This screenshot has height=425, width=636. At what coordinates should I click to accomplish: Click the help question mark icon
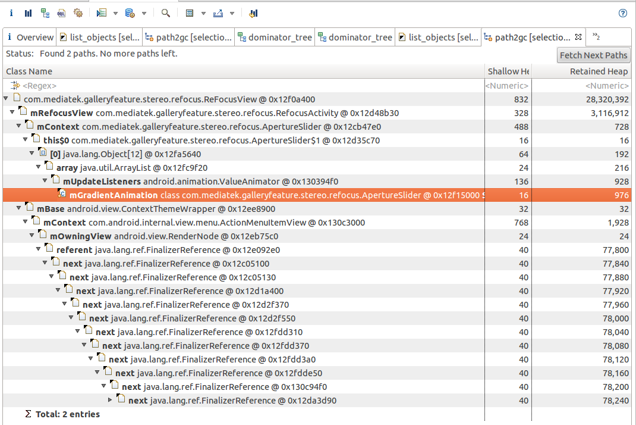click(623, 13)
